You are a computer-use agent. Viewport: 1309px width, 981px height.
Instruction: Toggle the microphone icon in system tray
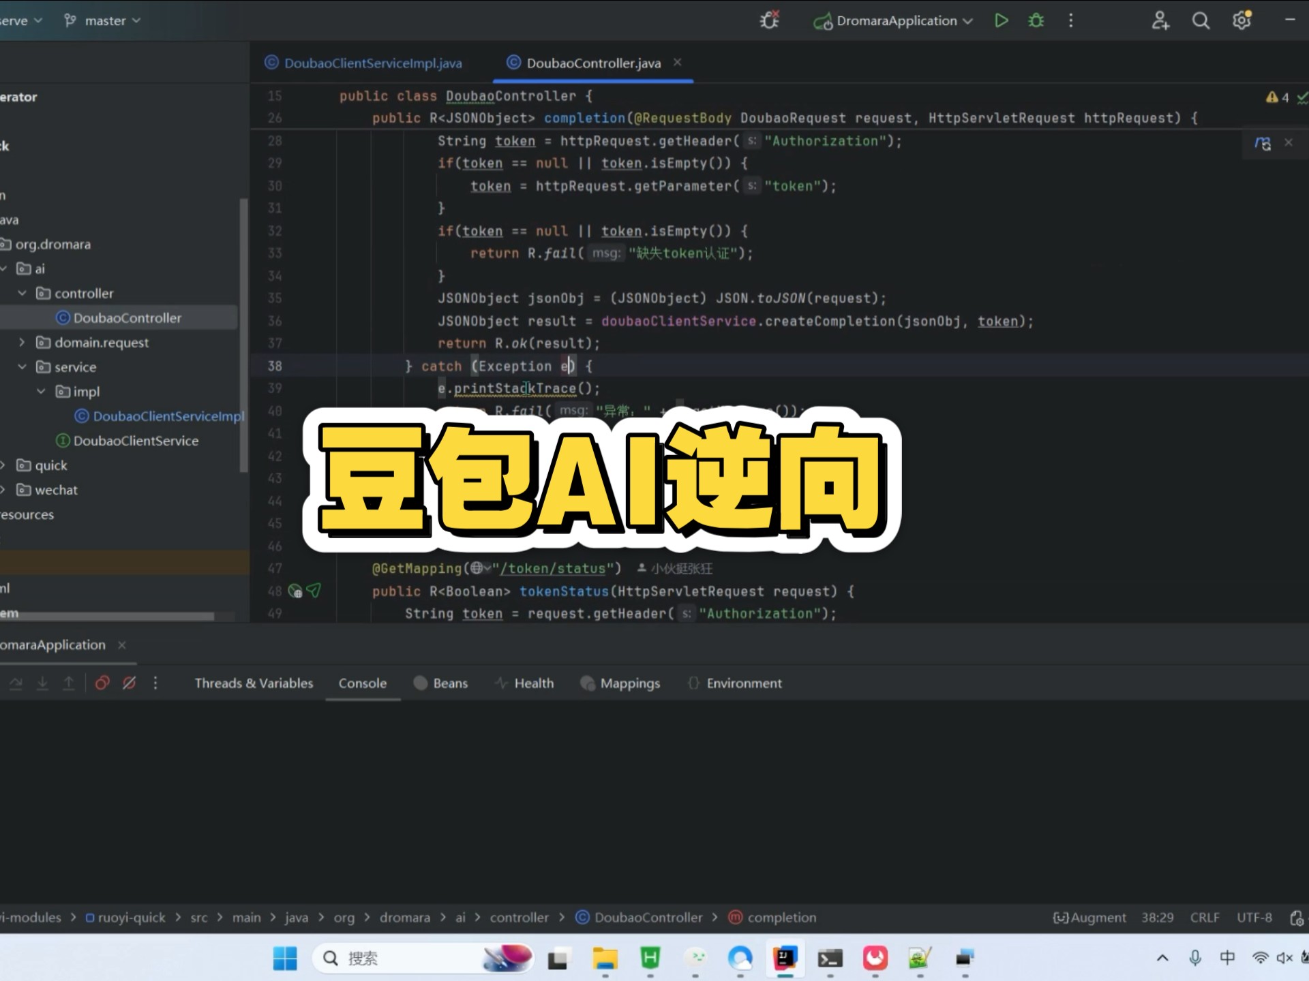(x=1194, y=958)
